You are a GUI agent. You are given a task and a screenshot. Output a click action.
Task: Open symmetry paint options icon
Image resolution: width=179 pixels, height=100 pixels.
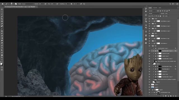point(84,4)
